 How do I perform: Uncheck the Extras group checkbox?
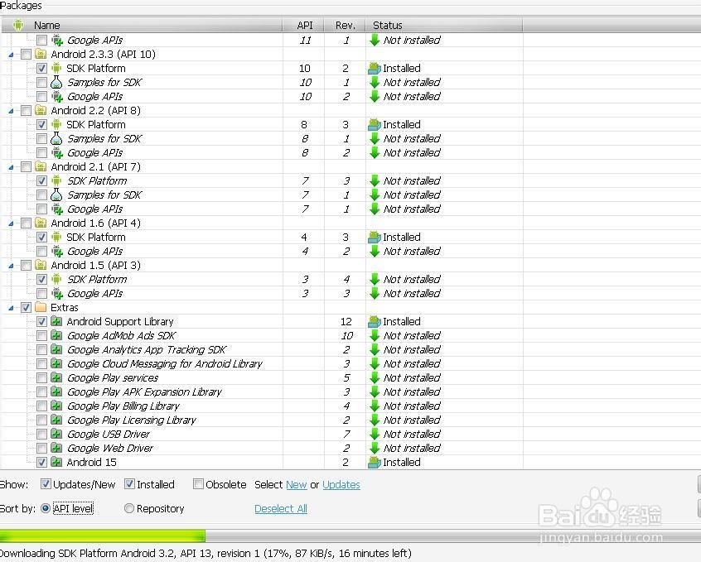pyautogui.click(x=27, y=307)
